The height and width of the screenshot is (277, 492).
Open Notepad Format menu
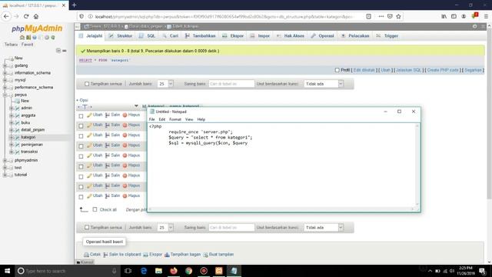pos(175,119)
